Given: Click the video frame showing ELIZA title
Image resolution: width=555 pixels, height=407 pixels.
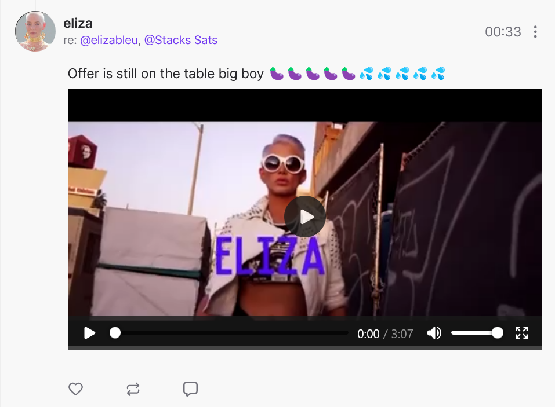Looking at the screenshot, I should click(304, 218).
